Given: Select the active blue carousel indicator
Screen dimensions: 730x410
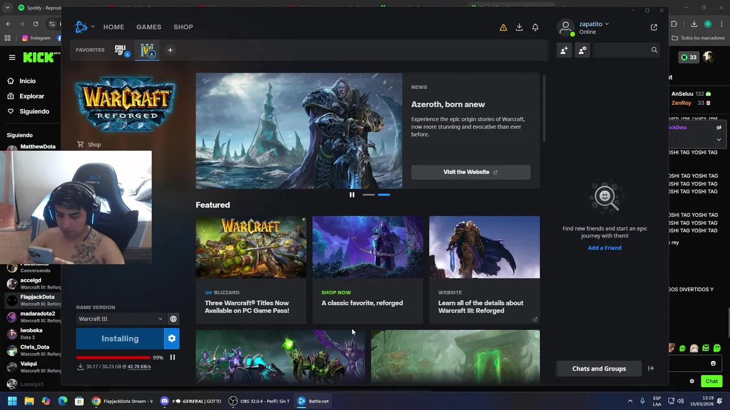Looking at the screenshot, I should [384, 195].
